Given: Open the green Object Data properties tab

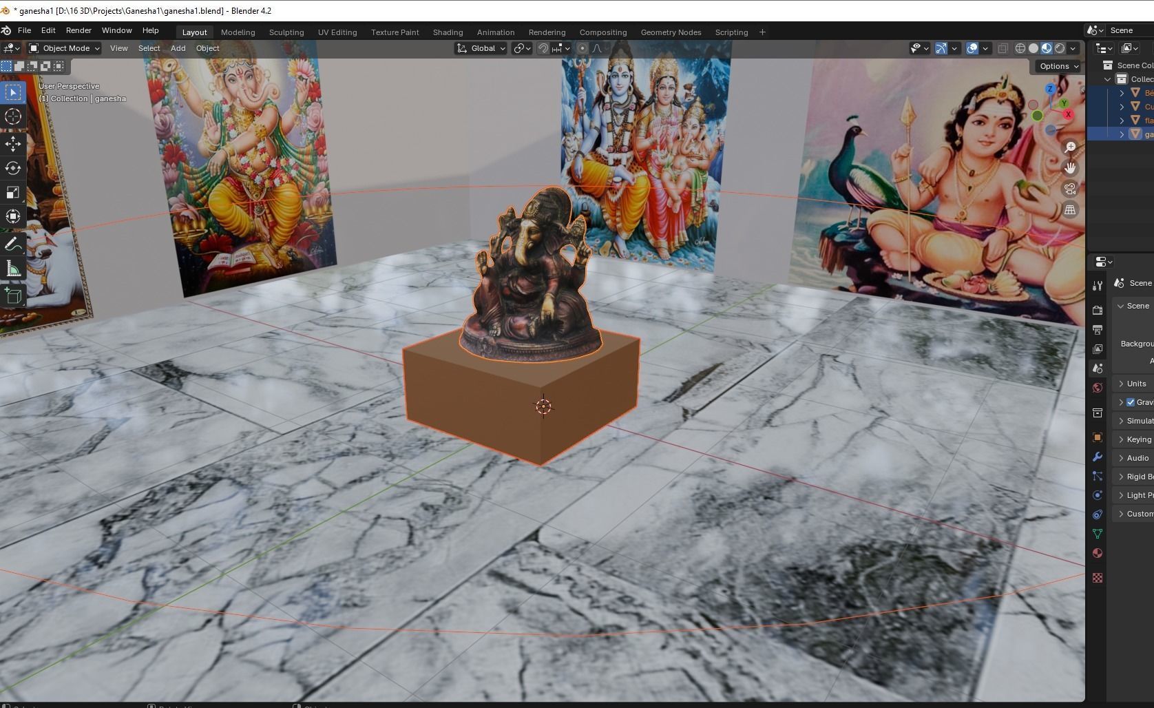Looking at the screenshot, I should click(1098, 534).
